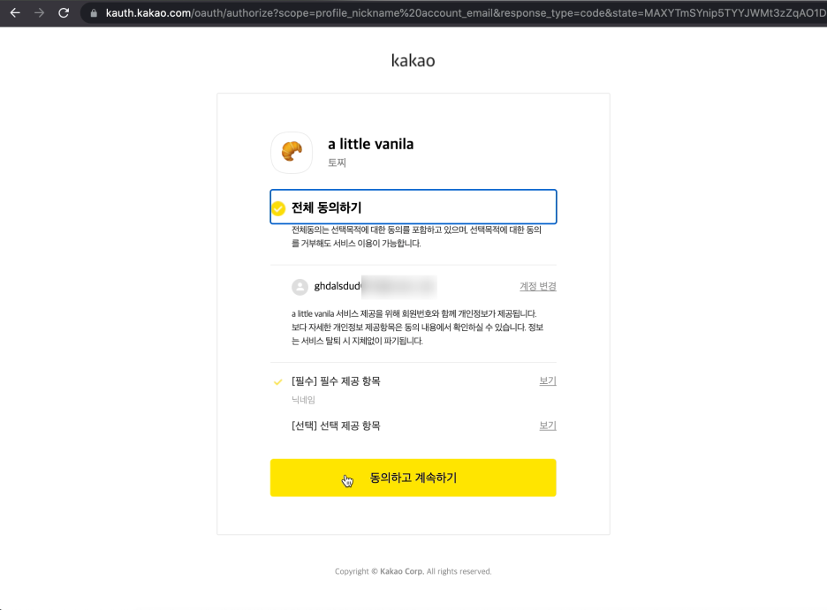Reload the page with the refresh icon
Image resolution: width=827 pixels, height=610 pixels.
click(x=64, y=12)
